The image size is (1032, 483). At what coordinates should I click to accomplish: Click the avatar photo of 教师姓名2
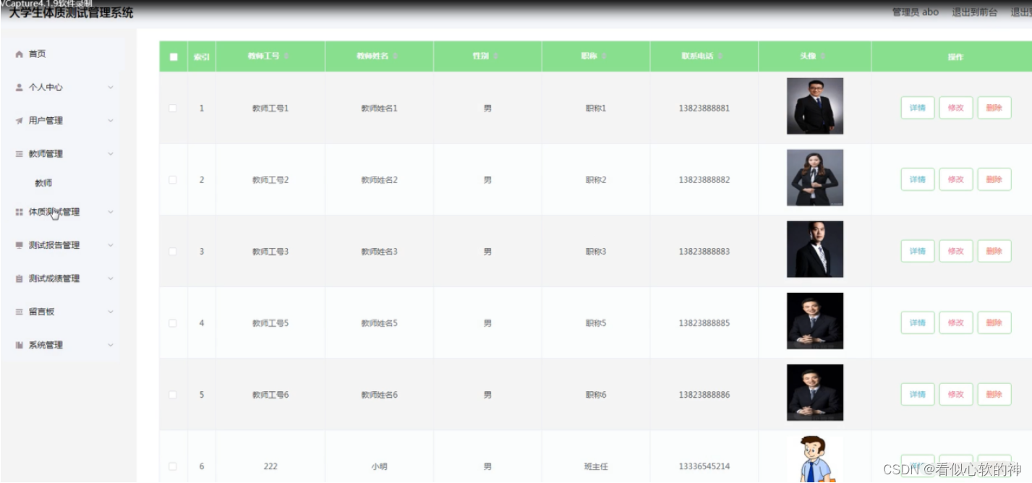(815, 178)
